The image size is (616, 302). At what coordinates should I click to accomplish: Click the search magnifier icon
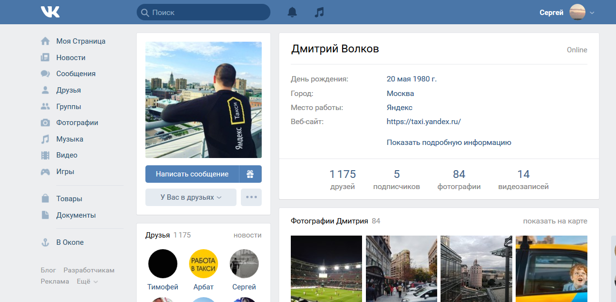tap(144, 13)
